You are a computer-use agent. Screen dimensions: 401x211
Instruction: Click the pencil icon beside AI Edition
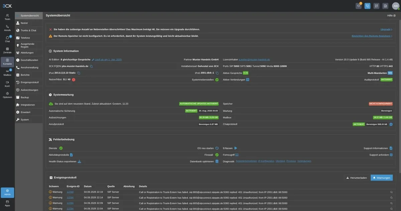(93, 60)
